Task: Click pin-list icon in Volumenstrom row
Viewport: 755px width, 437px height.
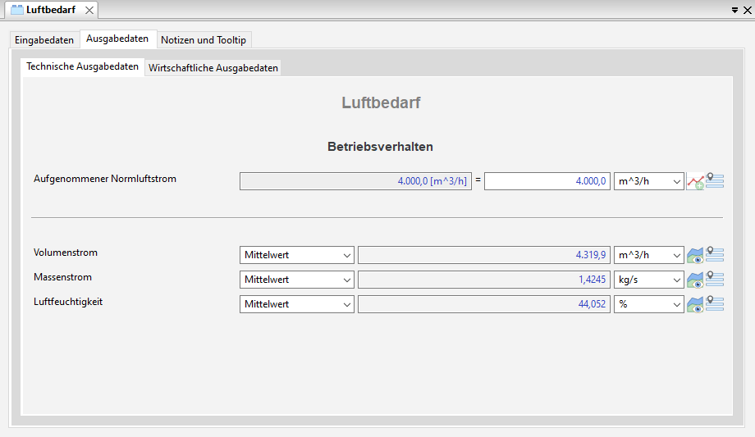Action: tap(715, 254)
